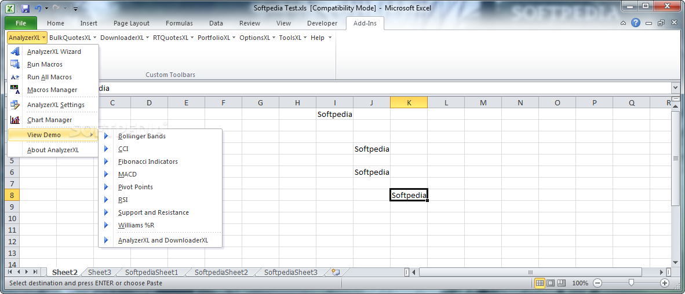Click the CCI demo arrow icon

pyautogui.click(x=105, y=149)
